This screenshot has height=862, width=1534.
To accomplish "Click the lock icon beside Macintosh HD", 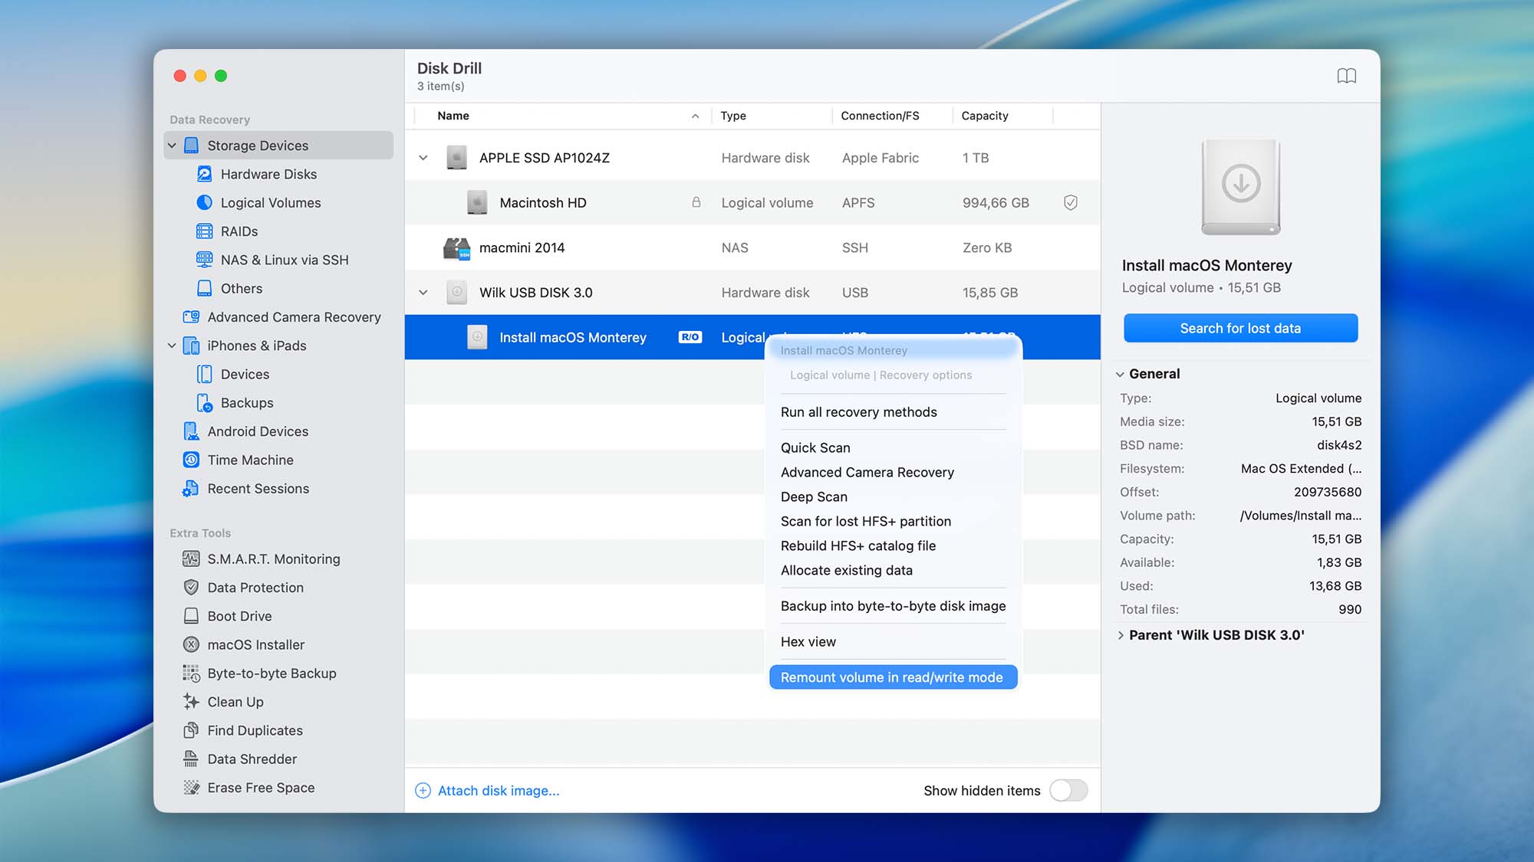I will pos(696,202).
